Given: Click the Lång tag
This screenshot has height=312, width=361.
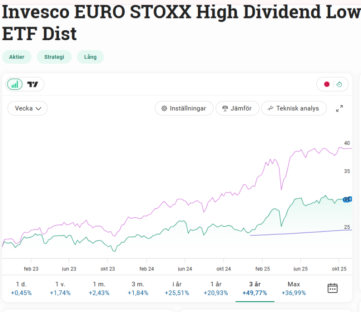Looking at the screenshot, I should pyautogui.click(x=90, y=57).
